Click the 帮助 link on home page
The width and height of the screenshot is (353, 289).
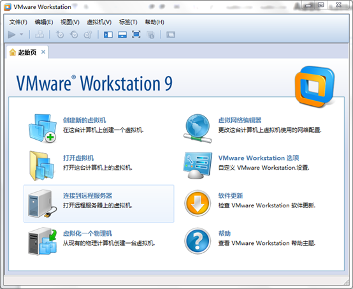click(224, 233)
